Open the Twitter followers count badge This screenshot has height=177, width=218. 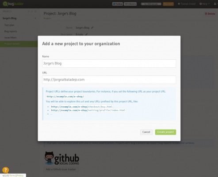tap(130, 4)
